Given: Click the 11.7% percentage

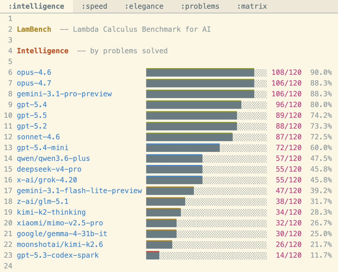Looking at the screenshot, I should pos(321,255).
